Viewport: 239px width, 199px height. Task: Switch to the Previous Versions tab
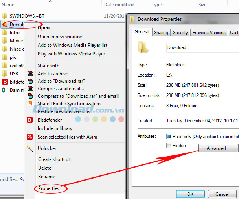(x=209, y=33)
